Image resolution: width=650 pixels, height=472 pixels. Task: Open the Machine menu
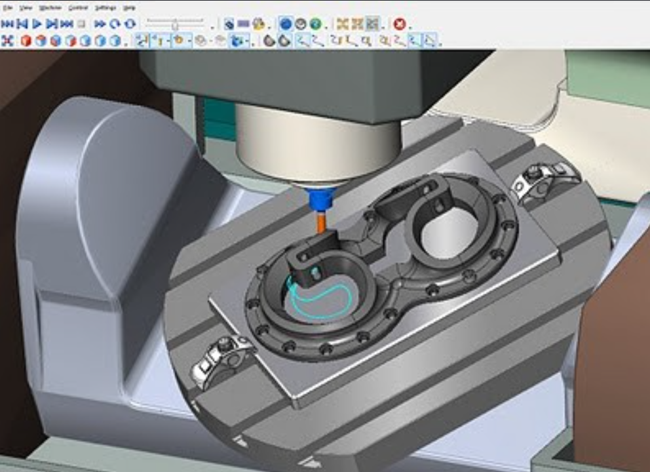coord(50,8)
